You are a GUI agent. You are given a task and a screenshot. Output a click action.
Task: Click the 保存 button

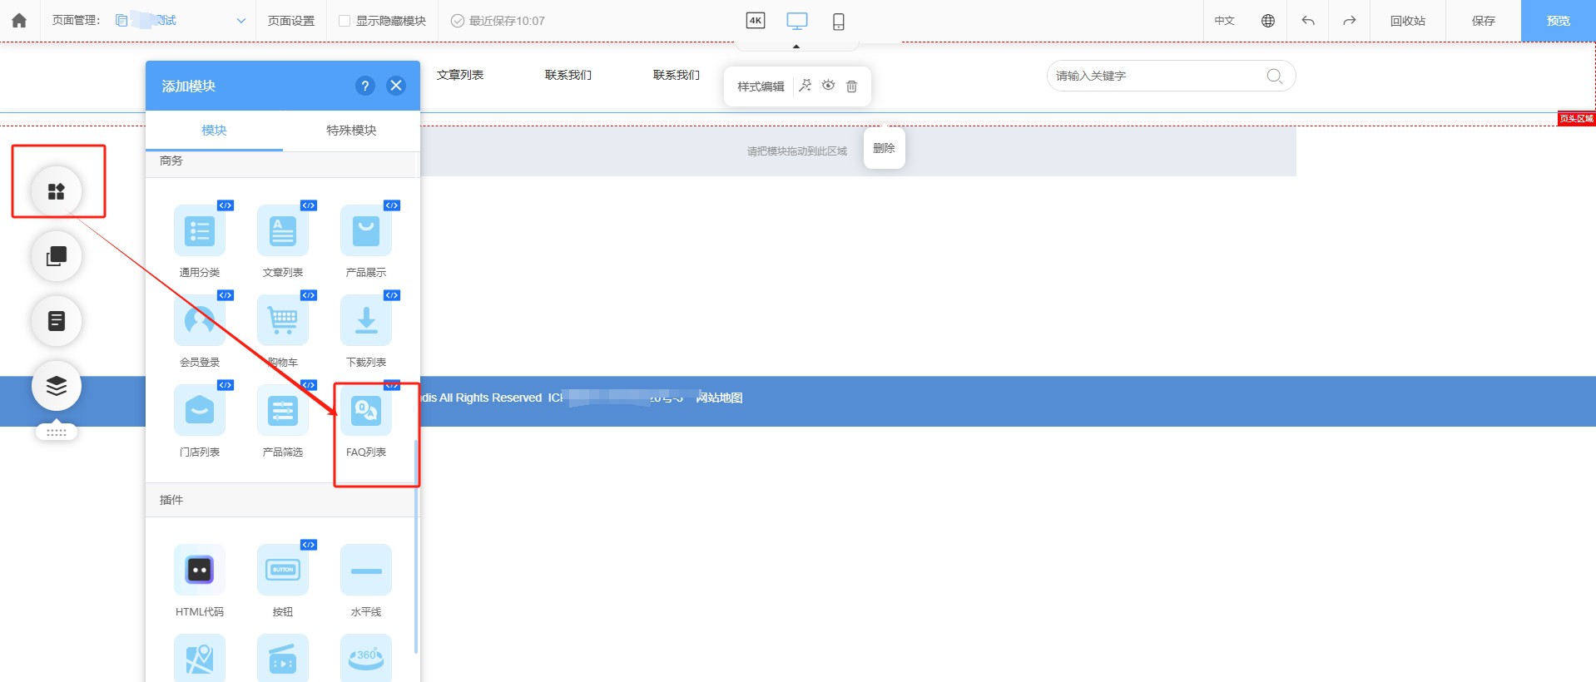[1484, 21]
